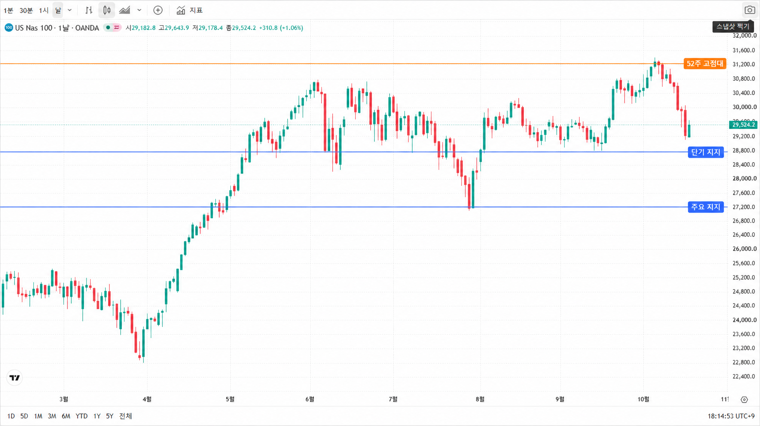760x426 pixels.
Task: Click the Nasdaq 100 symbol logo
Action: (9, 28)
